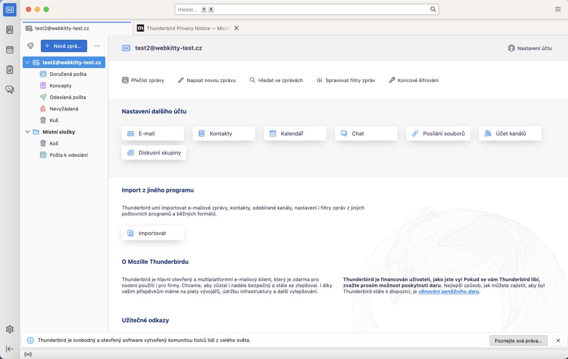568x359 pixels.
Task: Switch to the Thunderbird Privacy Notice tab
Action: (183, 28)
